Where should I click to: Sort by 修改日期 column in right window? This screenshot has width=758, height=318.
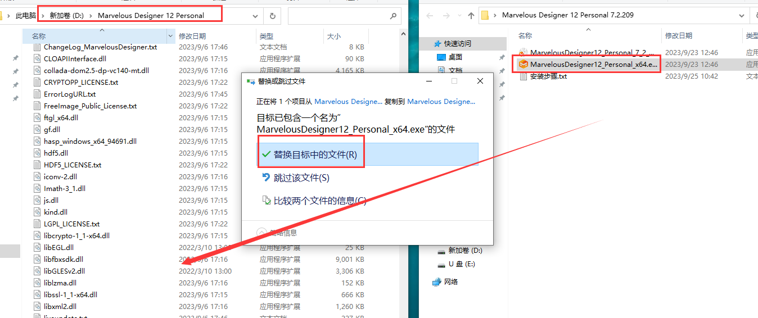(x=679, y=35)
